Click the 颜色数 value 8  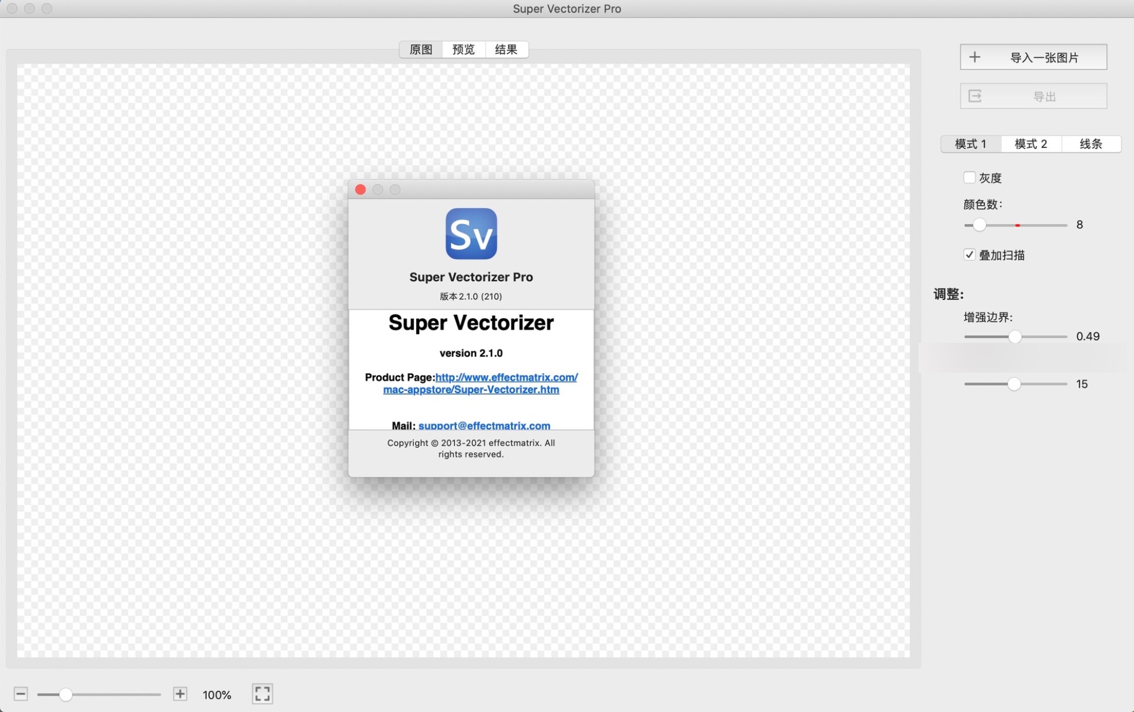(1080, 225)
